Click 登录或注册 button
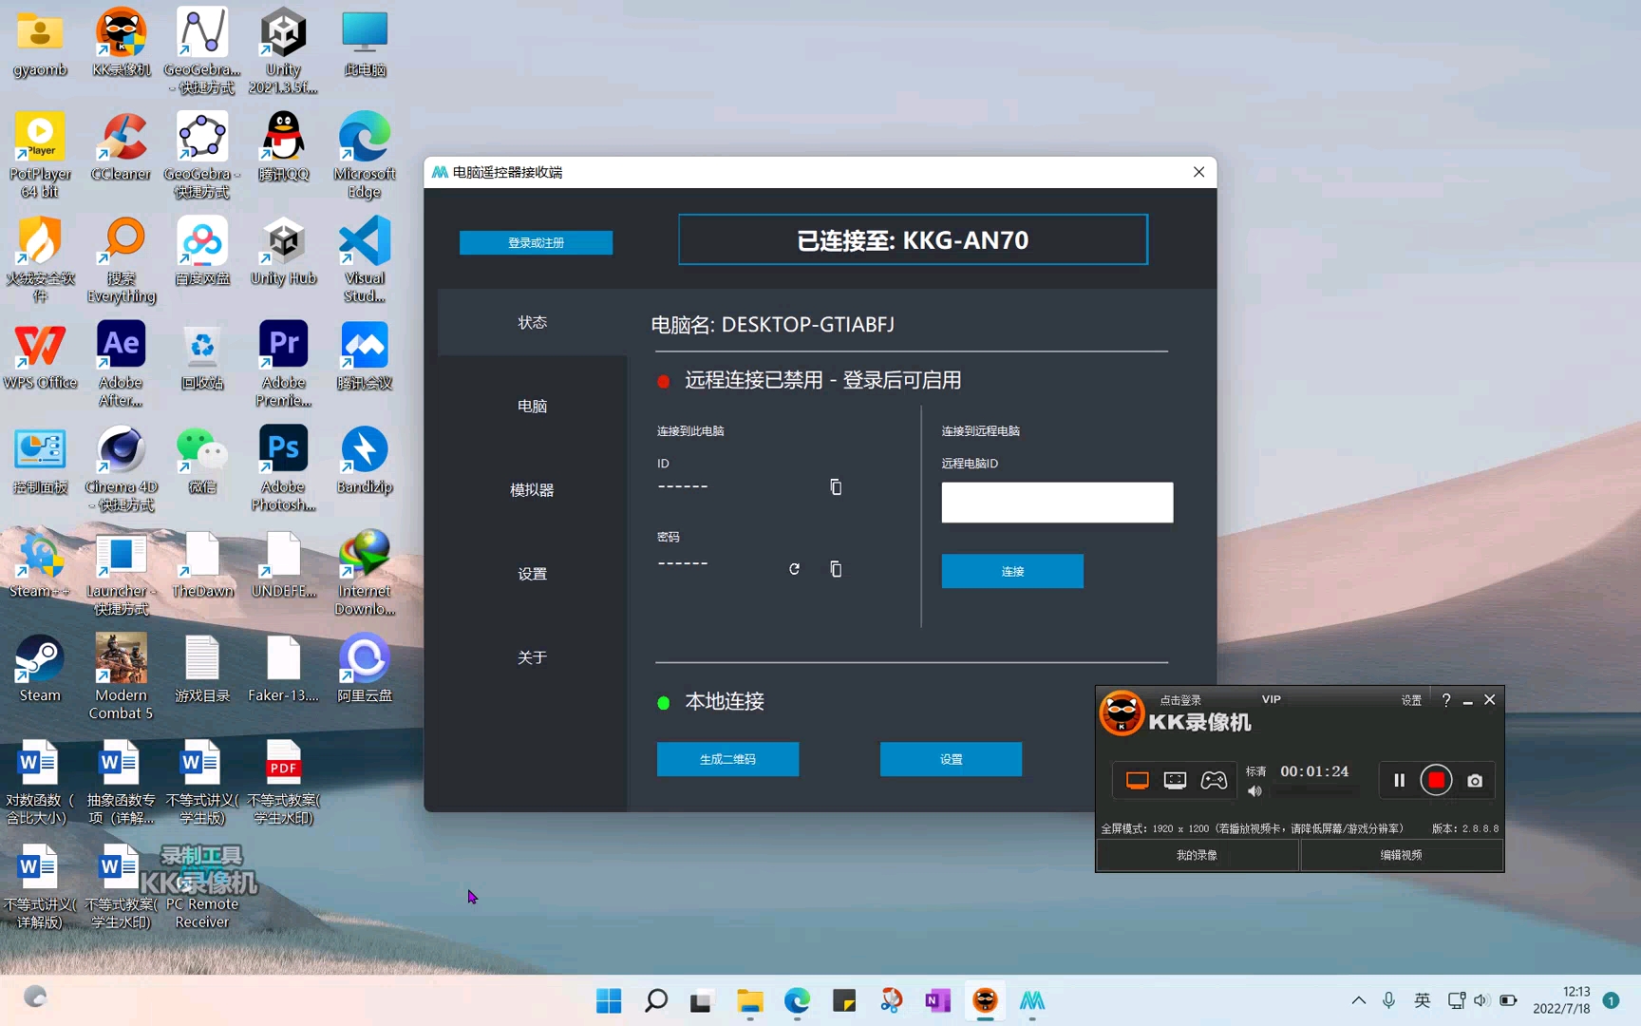 point(536,243)
